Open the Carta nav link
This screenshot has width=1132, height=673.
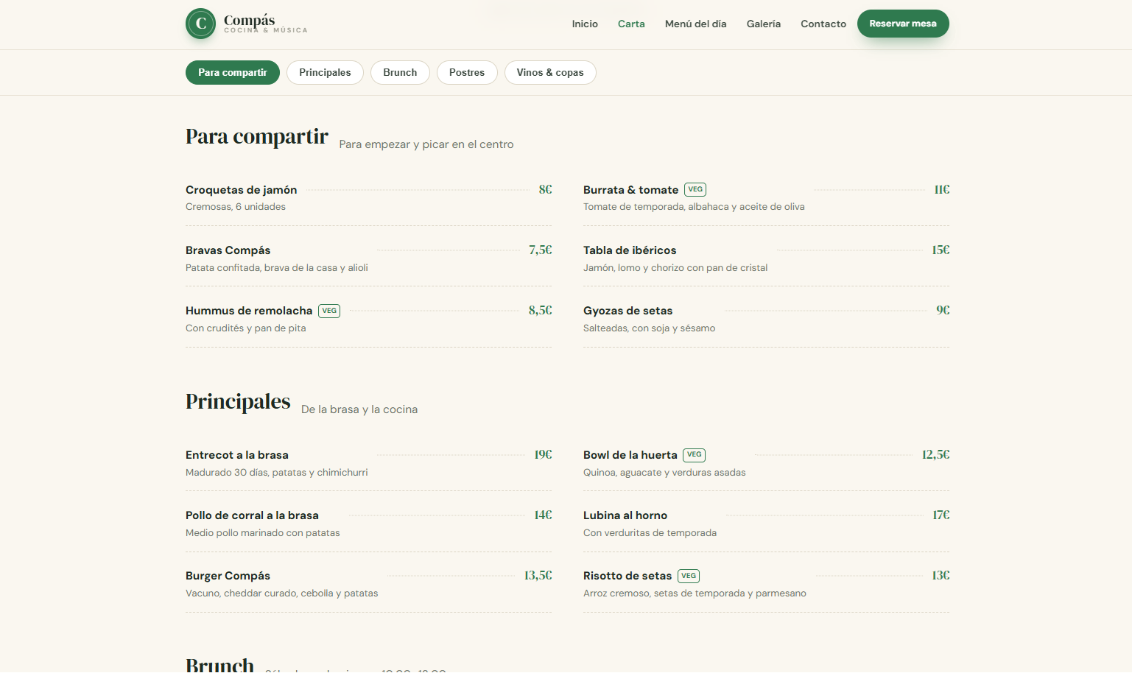631,24
